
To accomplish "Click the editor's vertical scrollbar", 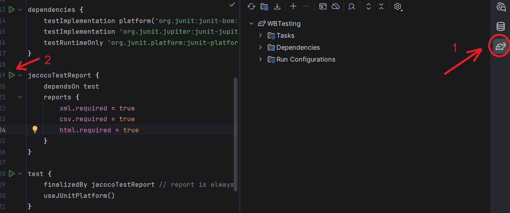I will pos(236,134).
